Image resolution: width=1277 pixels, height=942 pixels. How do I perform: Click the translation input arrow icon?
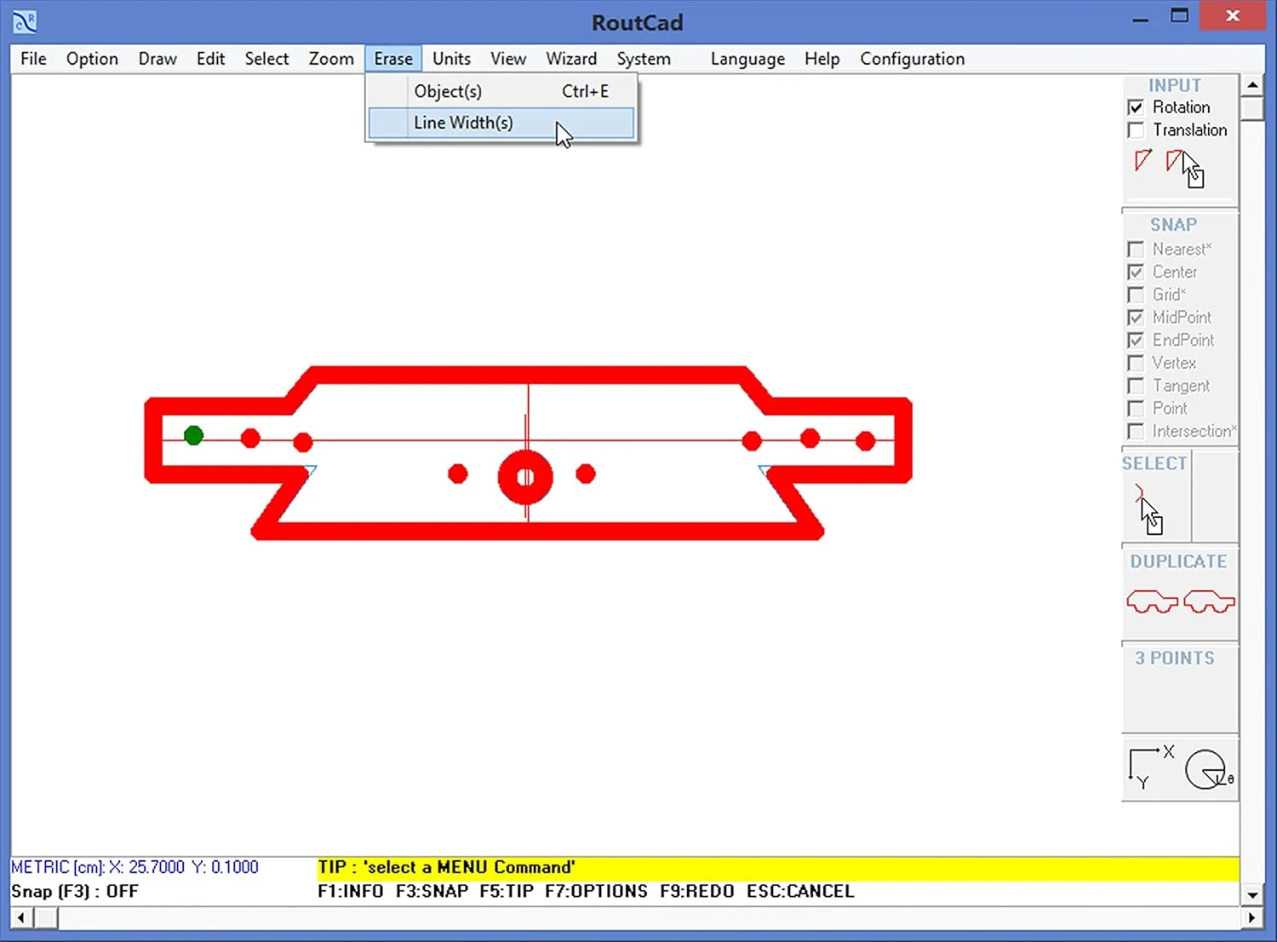pyautogui.click(x=1176, y=160)
